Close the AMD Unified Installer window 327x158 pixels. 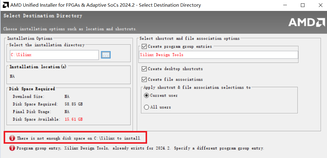pyautogui.click(x=321, y=5)
